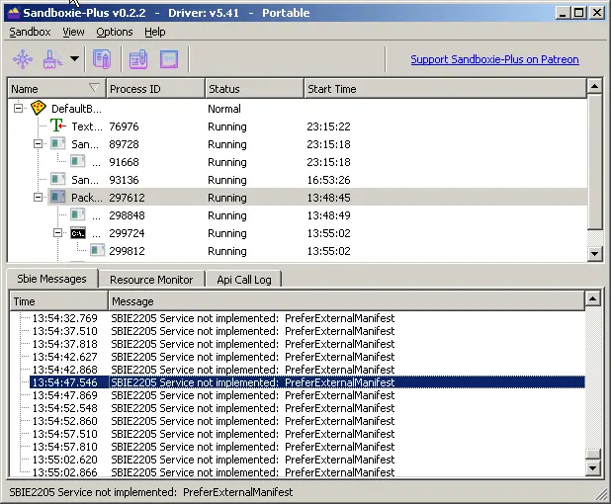
Task: Click the Time column header in messages
Action: point(58,301)
